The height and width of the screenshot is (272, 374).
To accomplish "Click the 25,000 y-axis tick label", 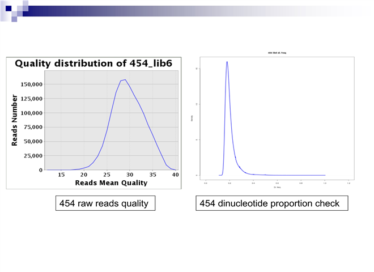I will click(32, 156).
